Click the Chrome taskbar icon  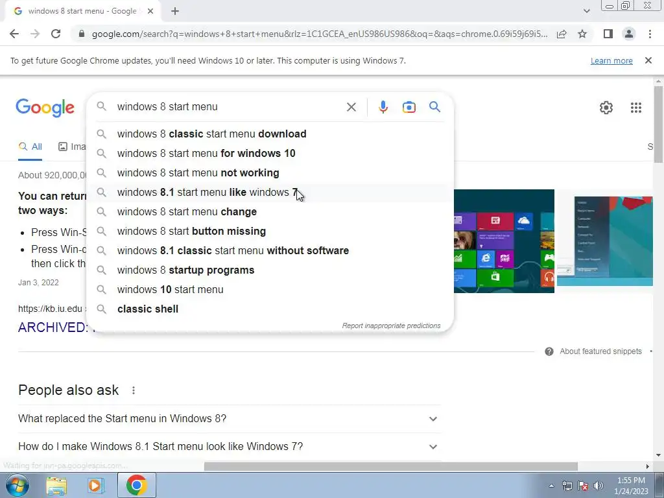136,485
